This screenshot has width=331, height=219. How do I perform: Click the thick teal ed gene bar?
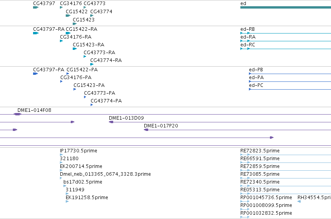click(x=285, y=7)
